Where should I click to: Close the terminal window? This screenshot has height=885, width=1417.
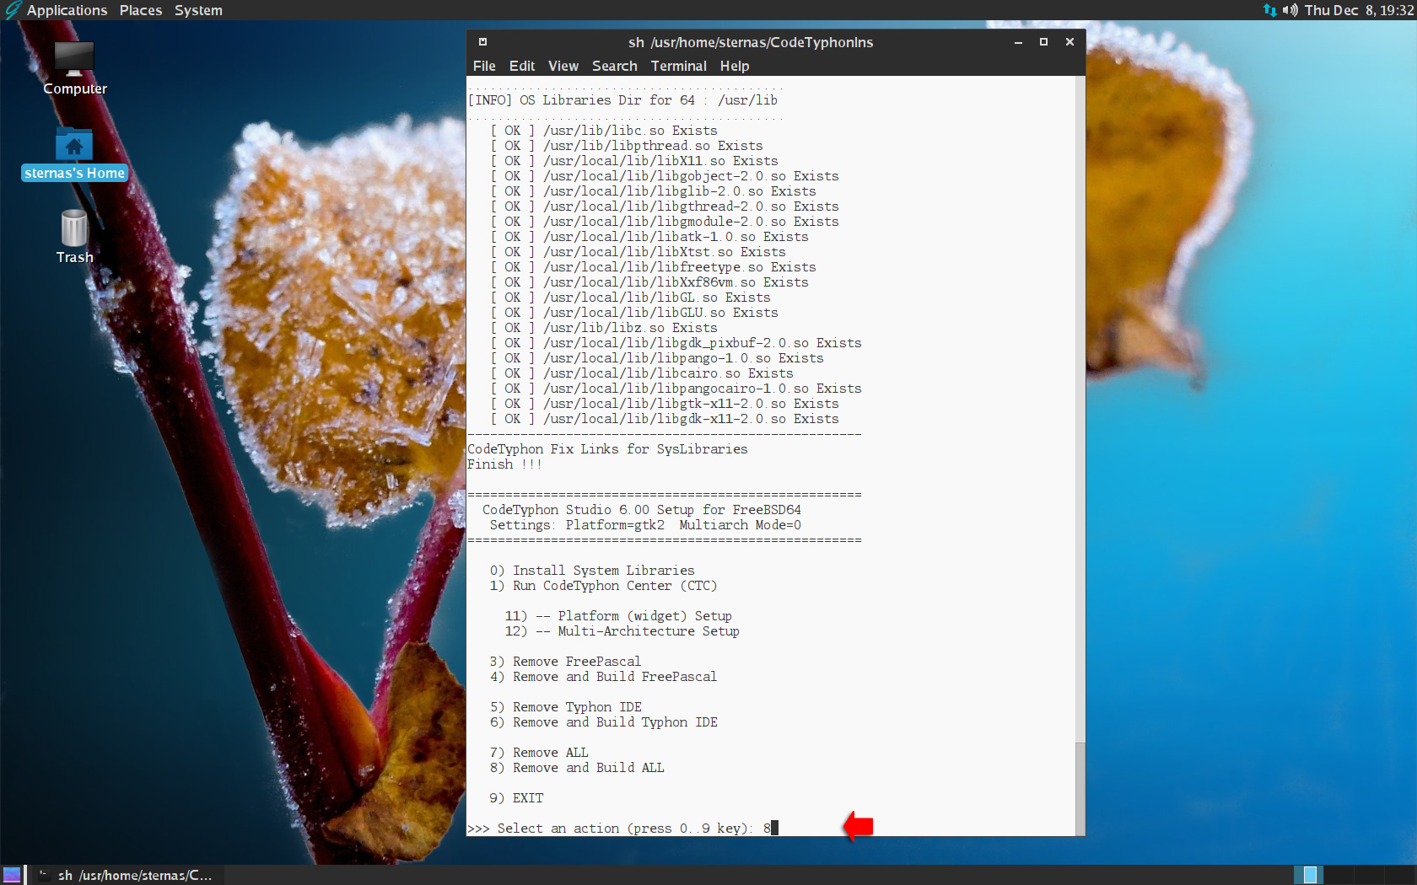(1069, 42)
